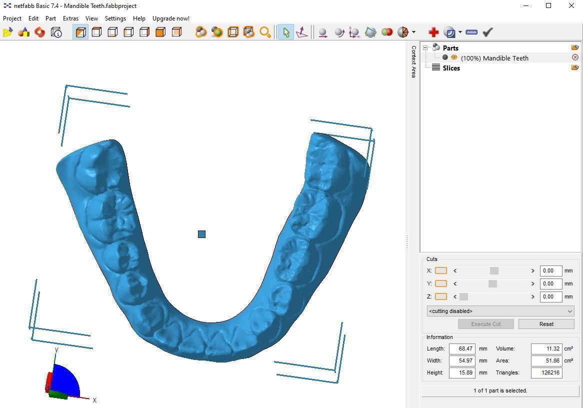This screenshot has width=583, height=408.
Task: Switch to the front view cube icon
Action: 160,32
